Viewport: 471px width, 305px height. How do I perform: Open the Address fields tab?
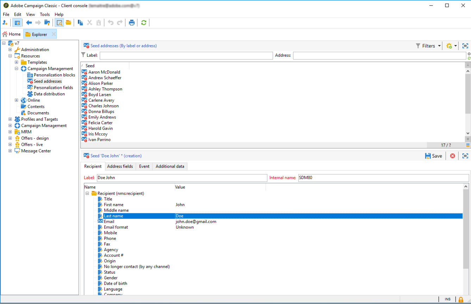click(x=120, y=166)
